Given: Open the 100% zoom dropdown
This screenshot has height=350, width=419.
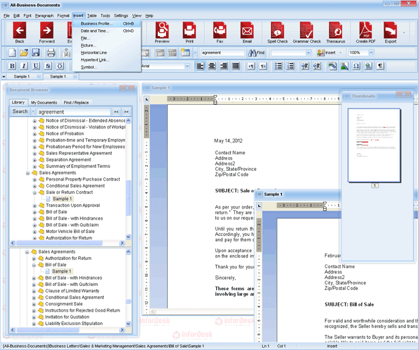Looking at the screenshot, I should pos(371,52).
